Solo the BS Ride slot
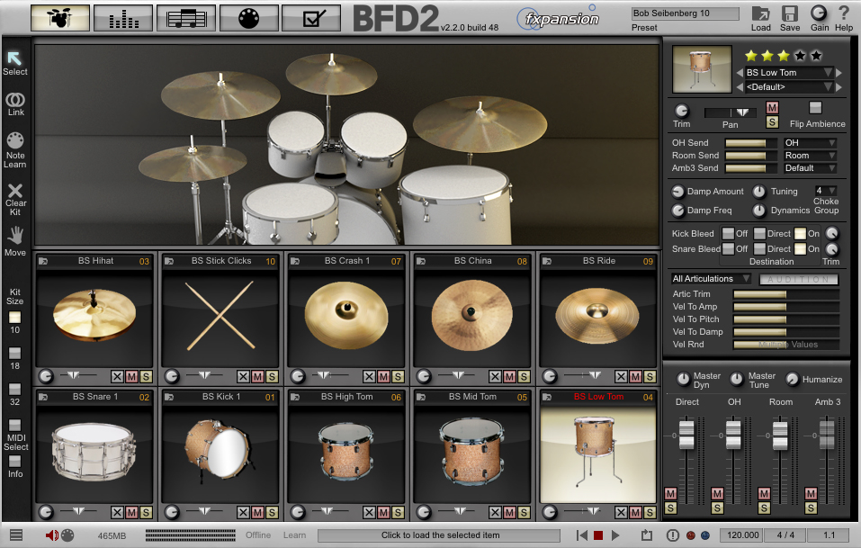Screen dimensions: 861x548 [650, 377]
